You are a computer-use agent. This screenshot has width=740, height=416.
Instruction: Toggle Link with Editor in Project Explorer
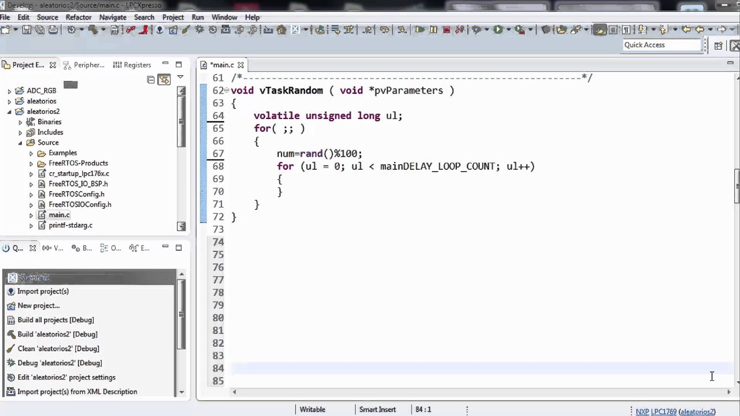coord(164,80)
